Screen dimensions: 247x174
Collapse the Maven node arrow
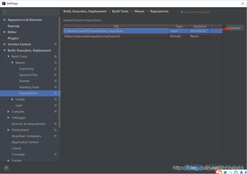(12, 63)
